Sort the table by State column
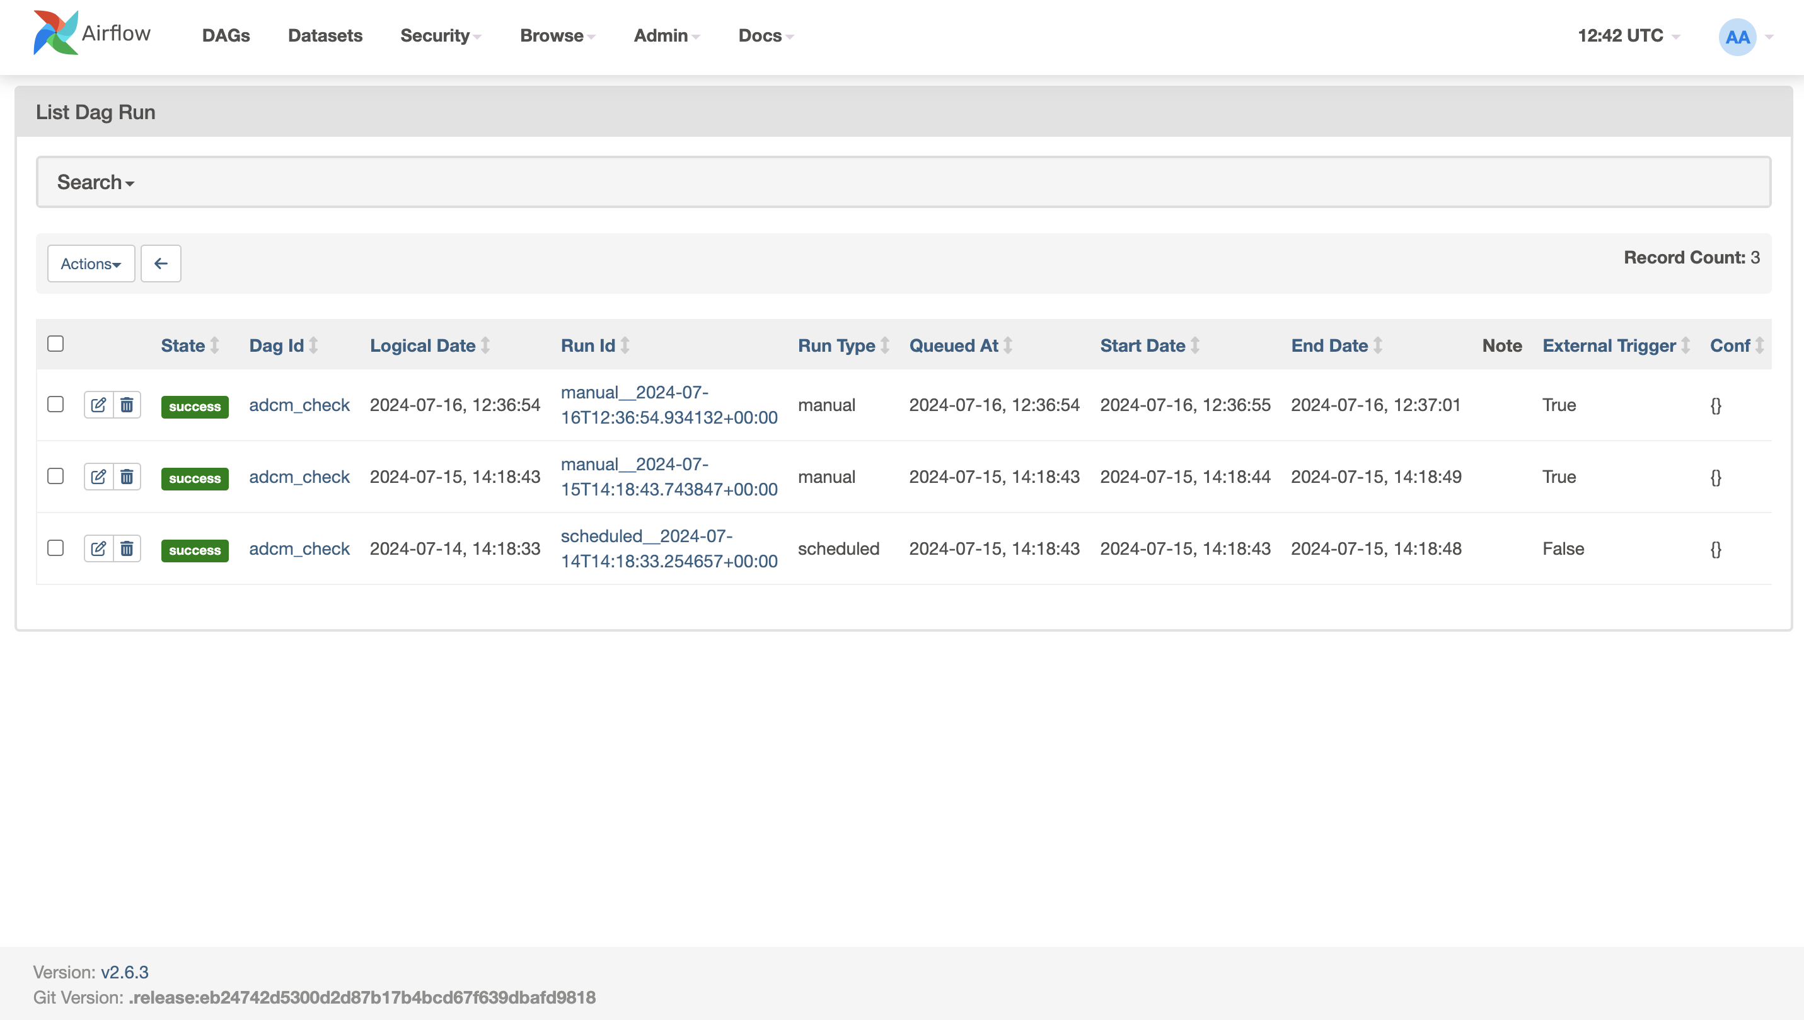 pos(183,345)
